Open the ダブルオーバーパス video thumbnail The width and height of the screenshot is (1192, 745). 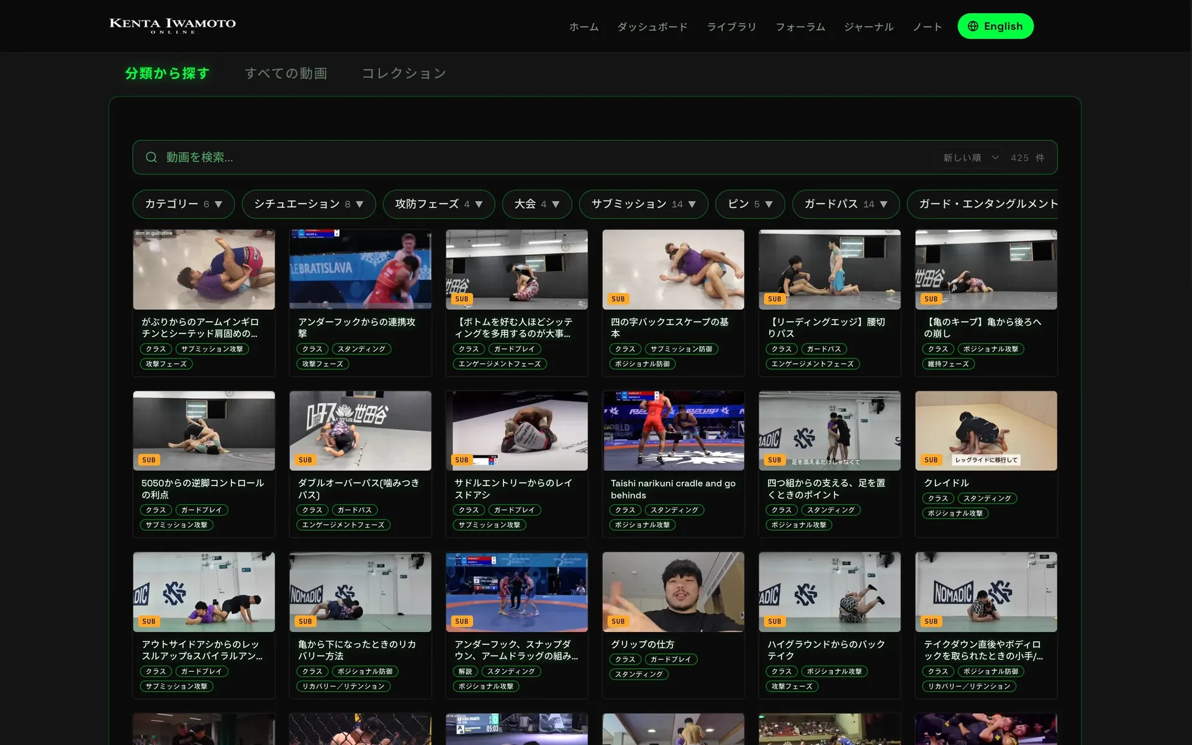click(360, 430)
